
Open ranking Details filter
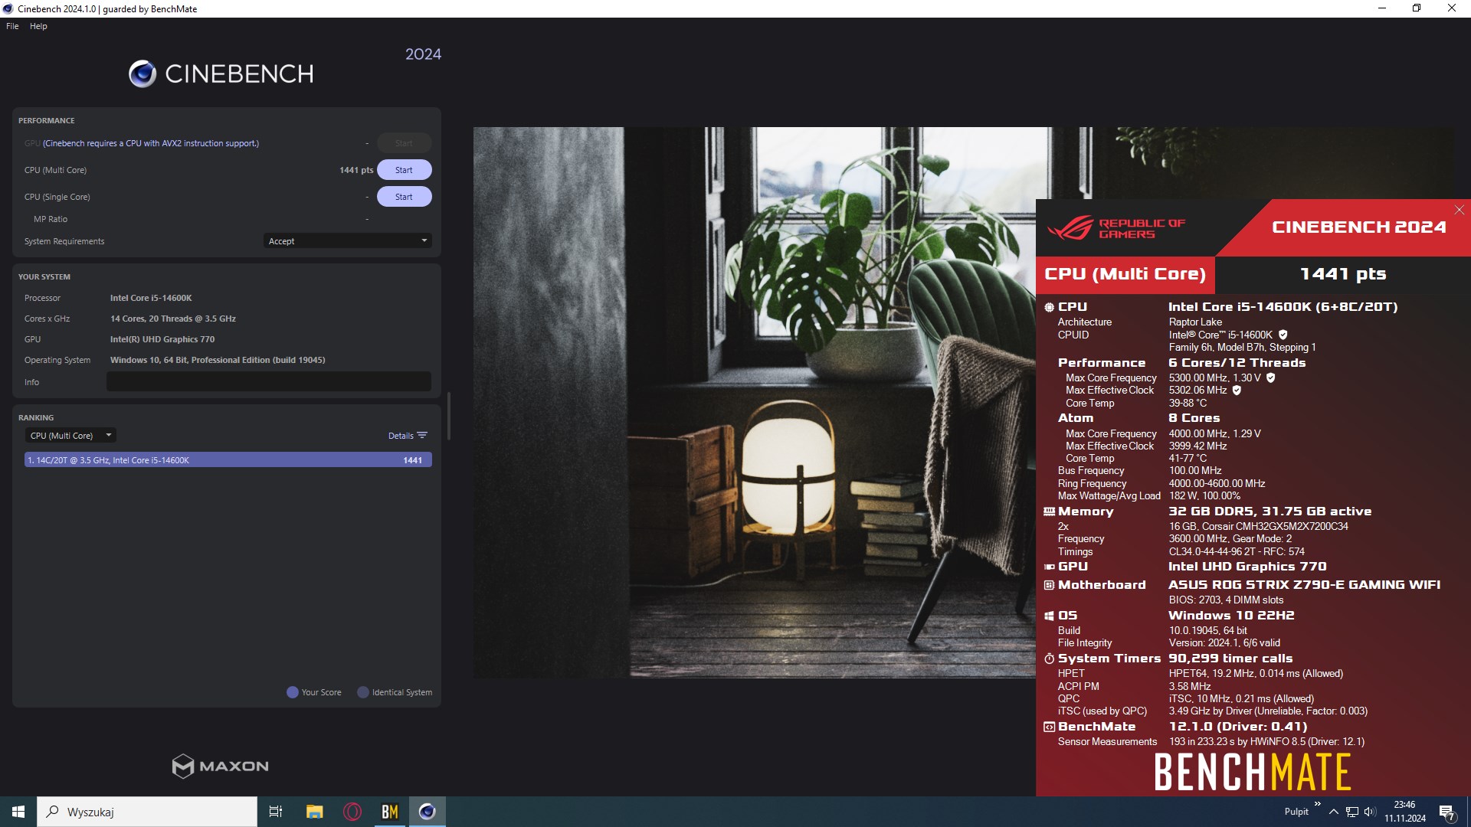tap(408, 436)
